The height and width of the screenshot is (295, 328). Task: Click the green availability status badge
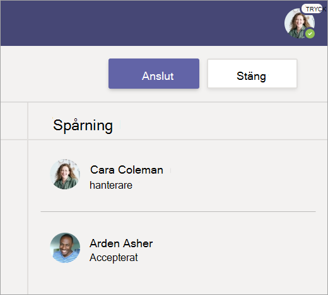click(x=310, y=33)
